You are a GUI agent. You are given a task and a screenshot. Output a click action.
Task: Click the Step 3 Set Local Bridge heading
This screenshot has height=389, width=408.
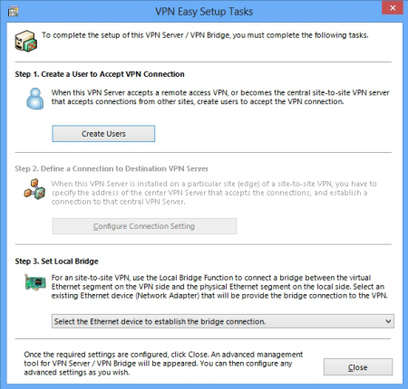point(56,261)
